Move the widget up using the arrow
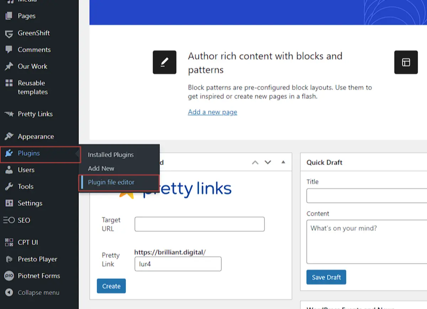 coord(255,162)
